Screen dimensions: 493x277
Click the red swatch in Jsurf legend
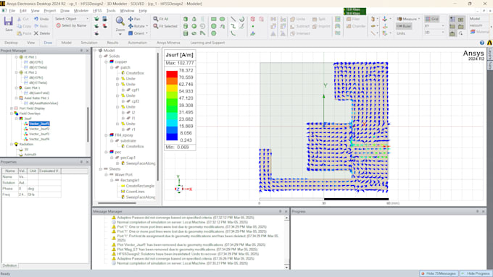(172, 74)
